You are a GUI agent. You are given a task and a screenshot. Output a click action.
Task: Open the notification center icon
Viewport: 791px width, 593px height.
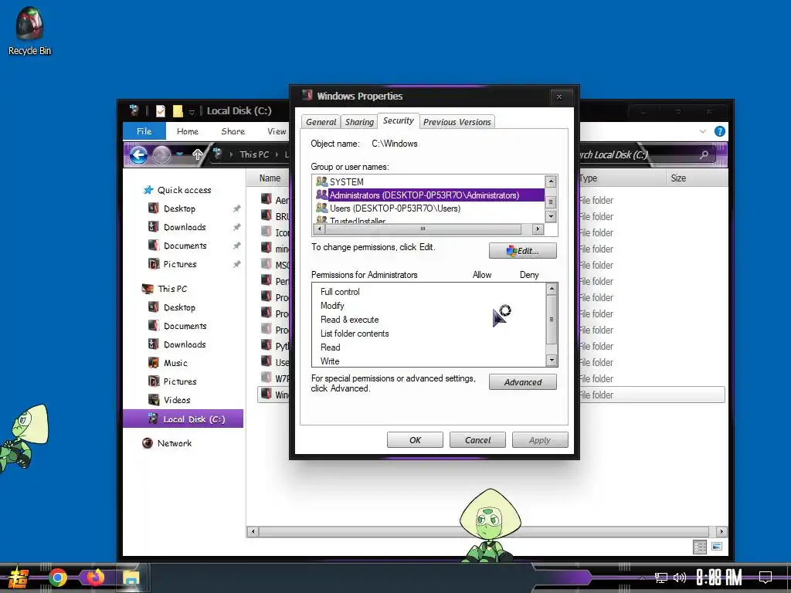click(766, 578)
